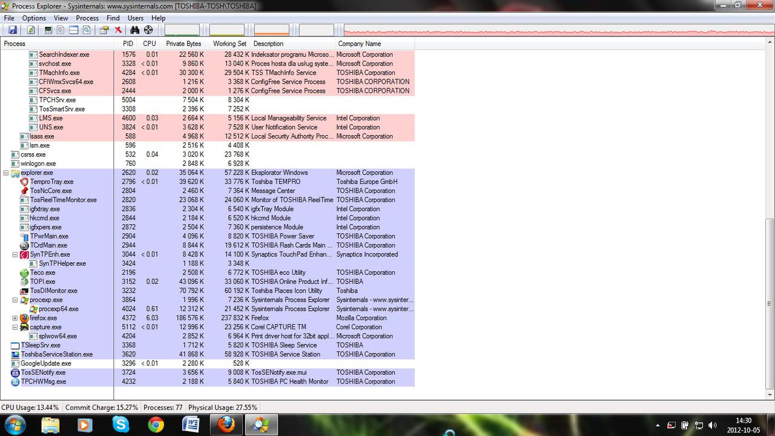This screenshot has width=775, height=436.
Task: Click the TOPI.exe globe icon
Action: (x=24, y=282)
